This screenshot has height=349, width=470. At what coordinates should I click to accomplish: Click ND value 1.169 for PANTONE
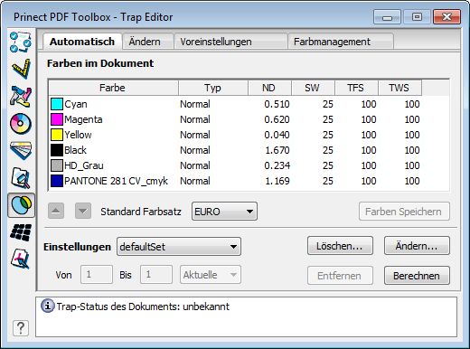coord(277,181)
